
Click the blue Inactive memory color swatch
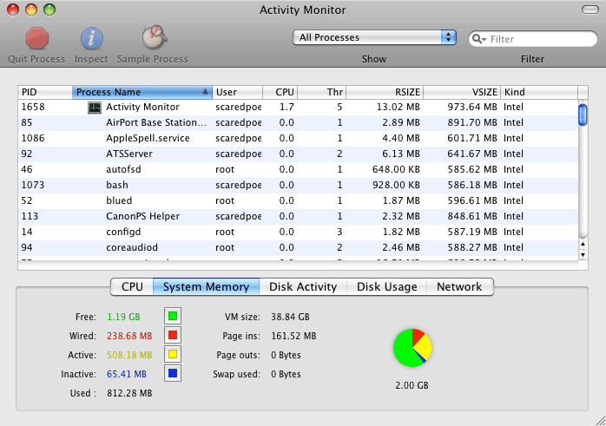point(173,373)
